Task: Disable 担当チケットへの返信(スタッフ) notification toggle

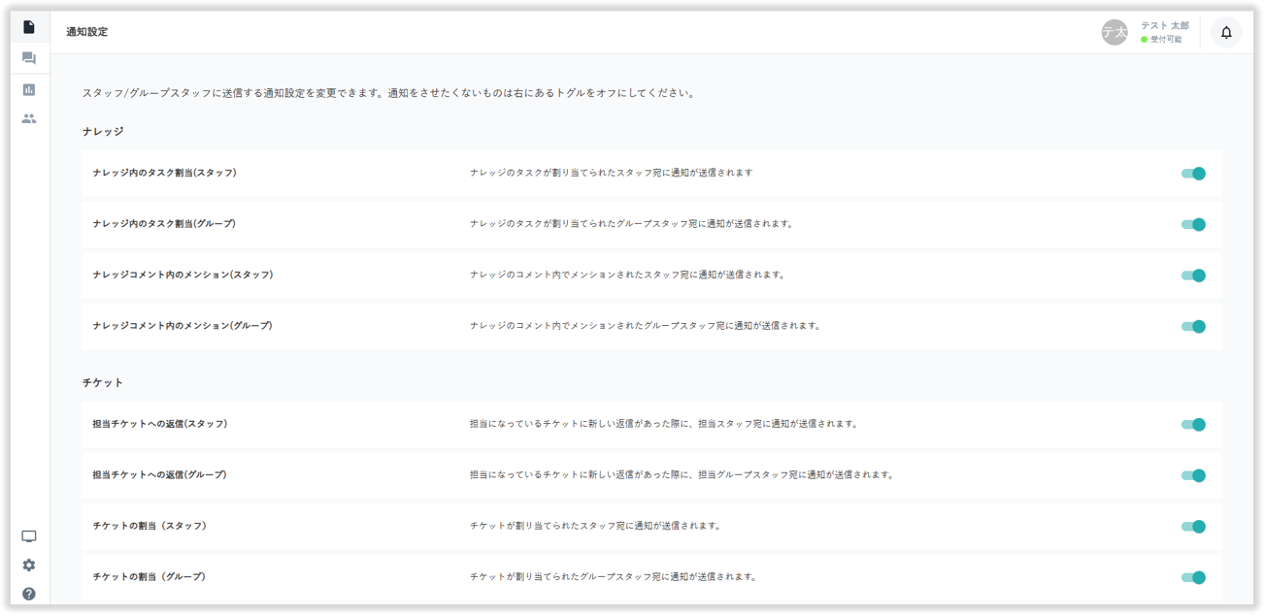Action: [1193, 425]
